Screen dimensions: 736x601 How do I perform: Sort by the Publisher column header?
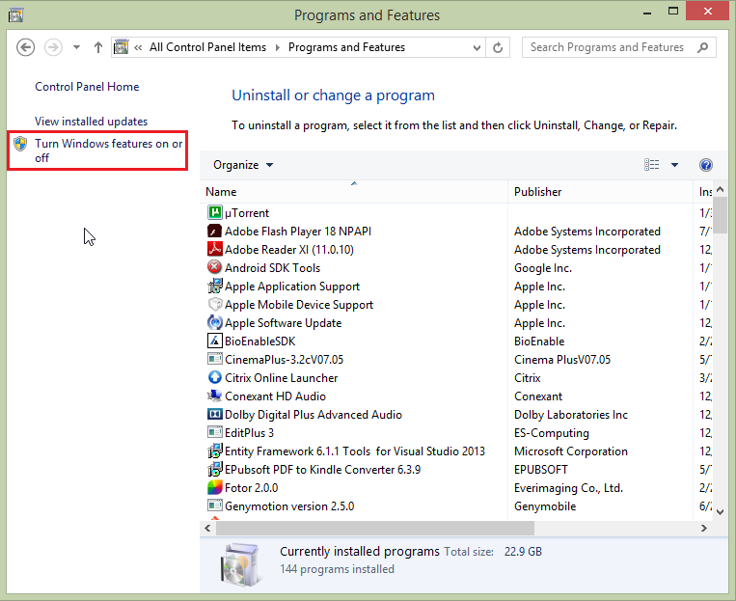[x=600, y=192]
